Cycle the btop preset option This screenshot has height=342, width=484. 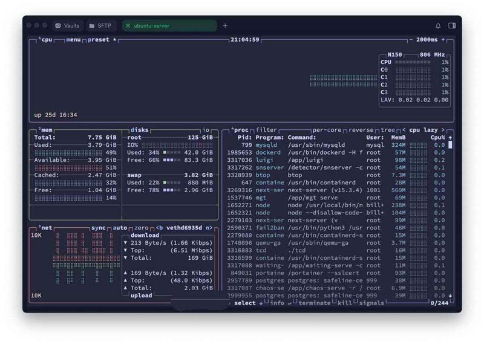[x=99, y=40]
